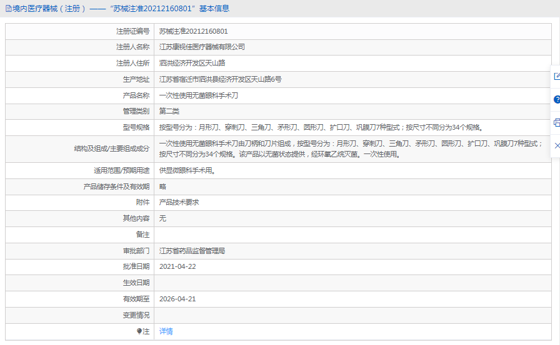Click product name 一次性使用无菌眼科手术刀

[x=199, y=95]
